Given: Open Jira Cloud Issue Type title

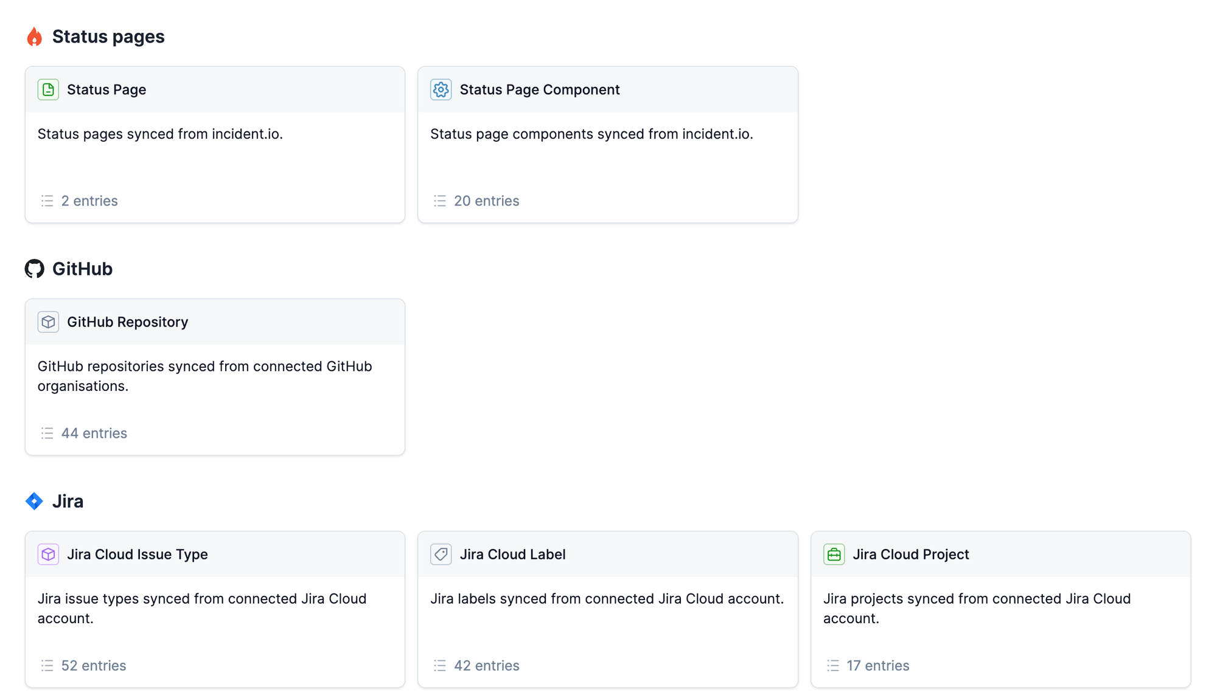Looking at the screenshot, I should [137, 555].
